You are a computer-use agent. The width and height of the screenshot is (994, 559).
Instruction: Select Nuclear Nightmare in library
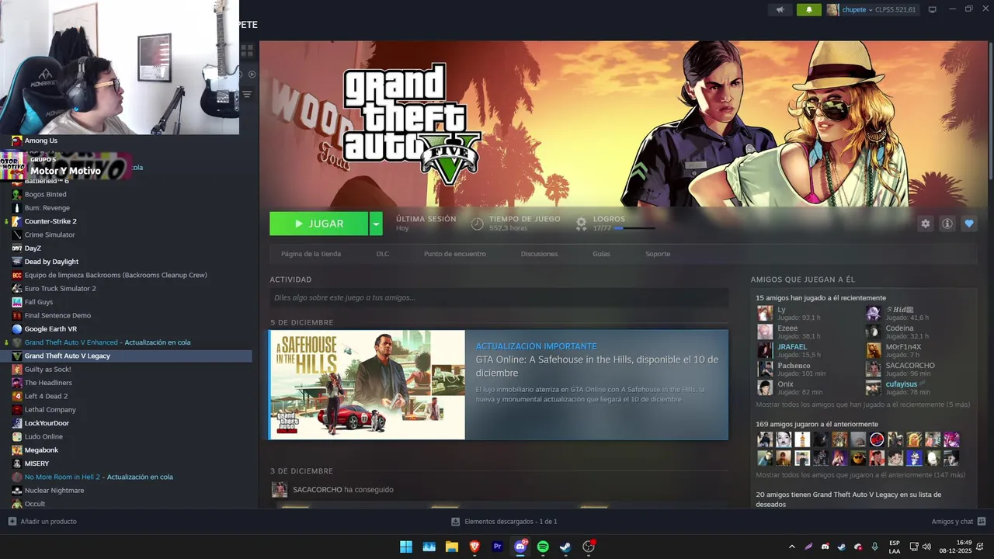click(x=54, y=491)
